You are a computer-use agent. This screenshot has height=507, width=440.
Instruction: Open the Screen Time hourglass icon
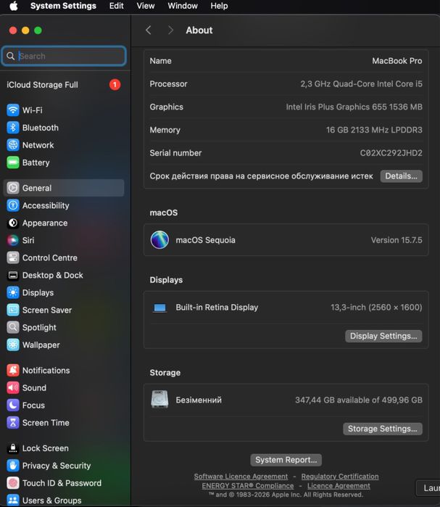pyautogui.click(x=13, y=423)
